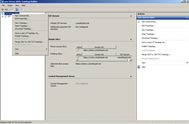Click the Meeting URLs scroll right arrow
Viewport: 189px width, 124px height.
click(131, 60)
